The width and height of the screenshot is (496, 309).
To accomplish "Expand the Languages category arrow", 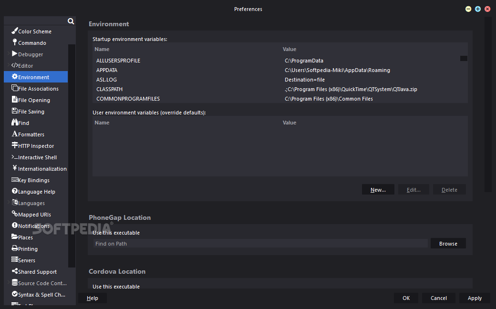I will (9, 203).
